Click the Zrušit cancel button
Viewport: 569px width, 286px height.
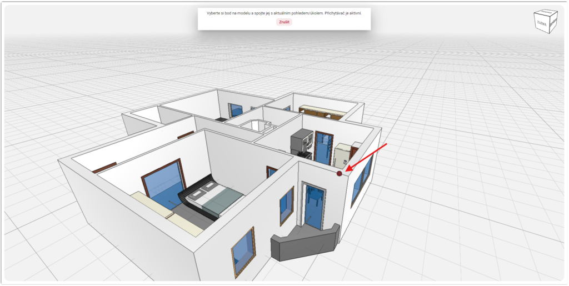point(284,22)
